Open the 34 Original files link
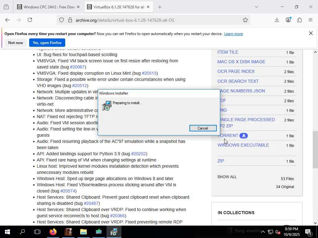The image size is (318, 238). 285,187
